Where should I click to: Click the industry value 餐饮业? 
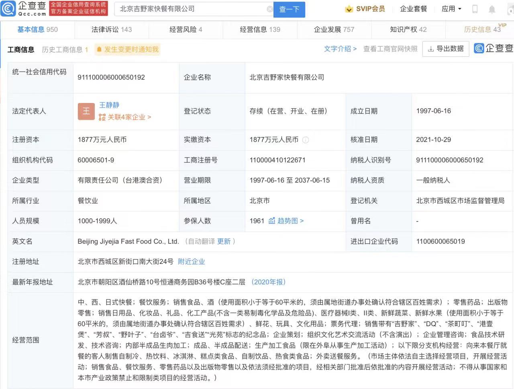88,201
